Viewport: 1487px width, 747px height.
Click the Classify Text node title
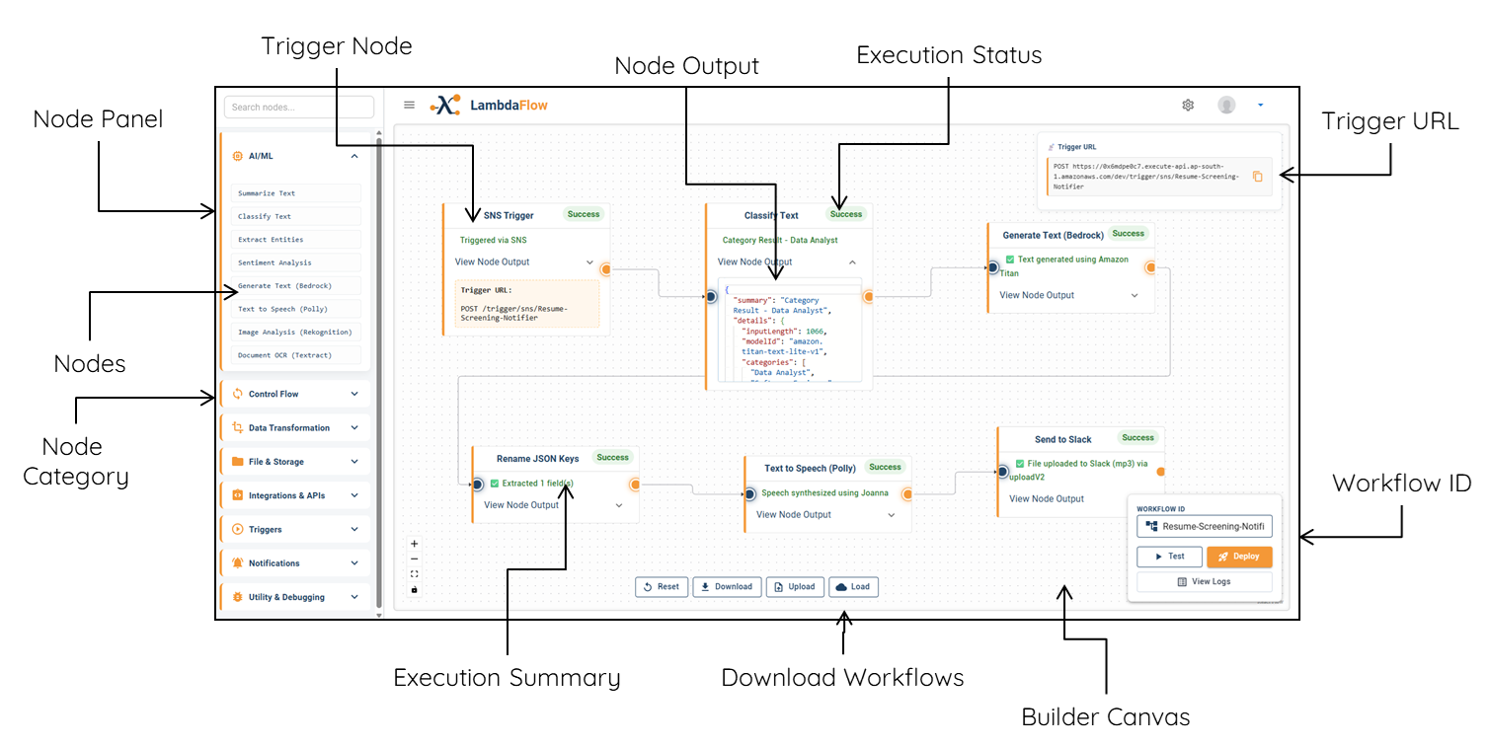click(x=771, y=215)
